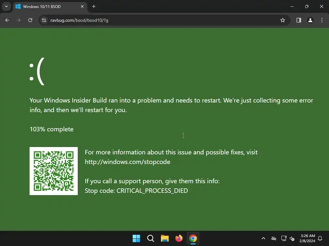Click the sad face emoticon
Image resolution: width=329 pixels, height=246 pixels.
37,71
